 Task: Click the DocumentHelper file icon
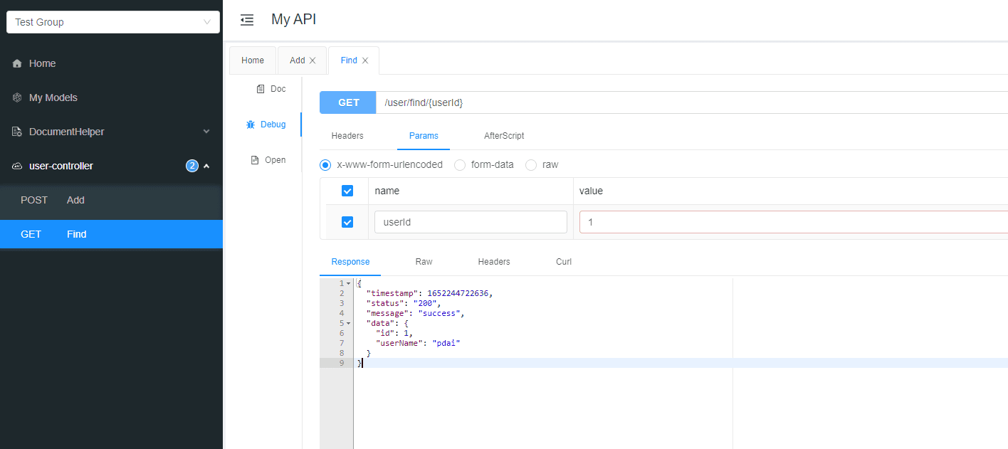[x=17, y=132]
